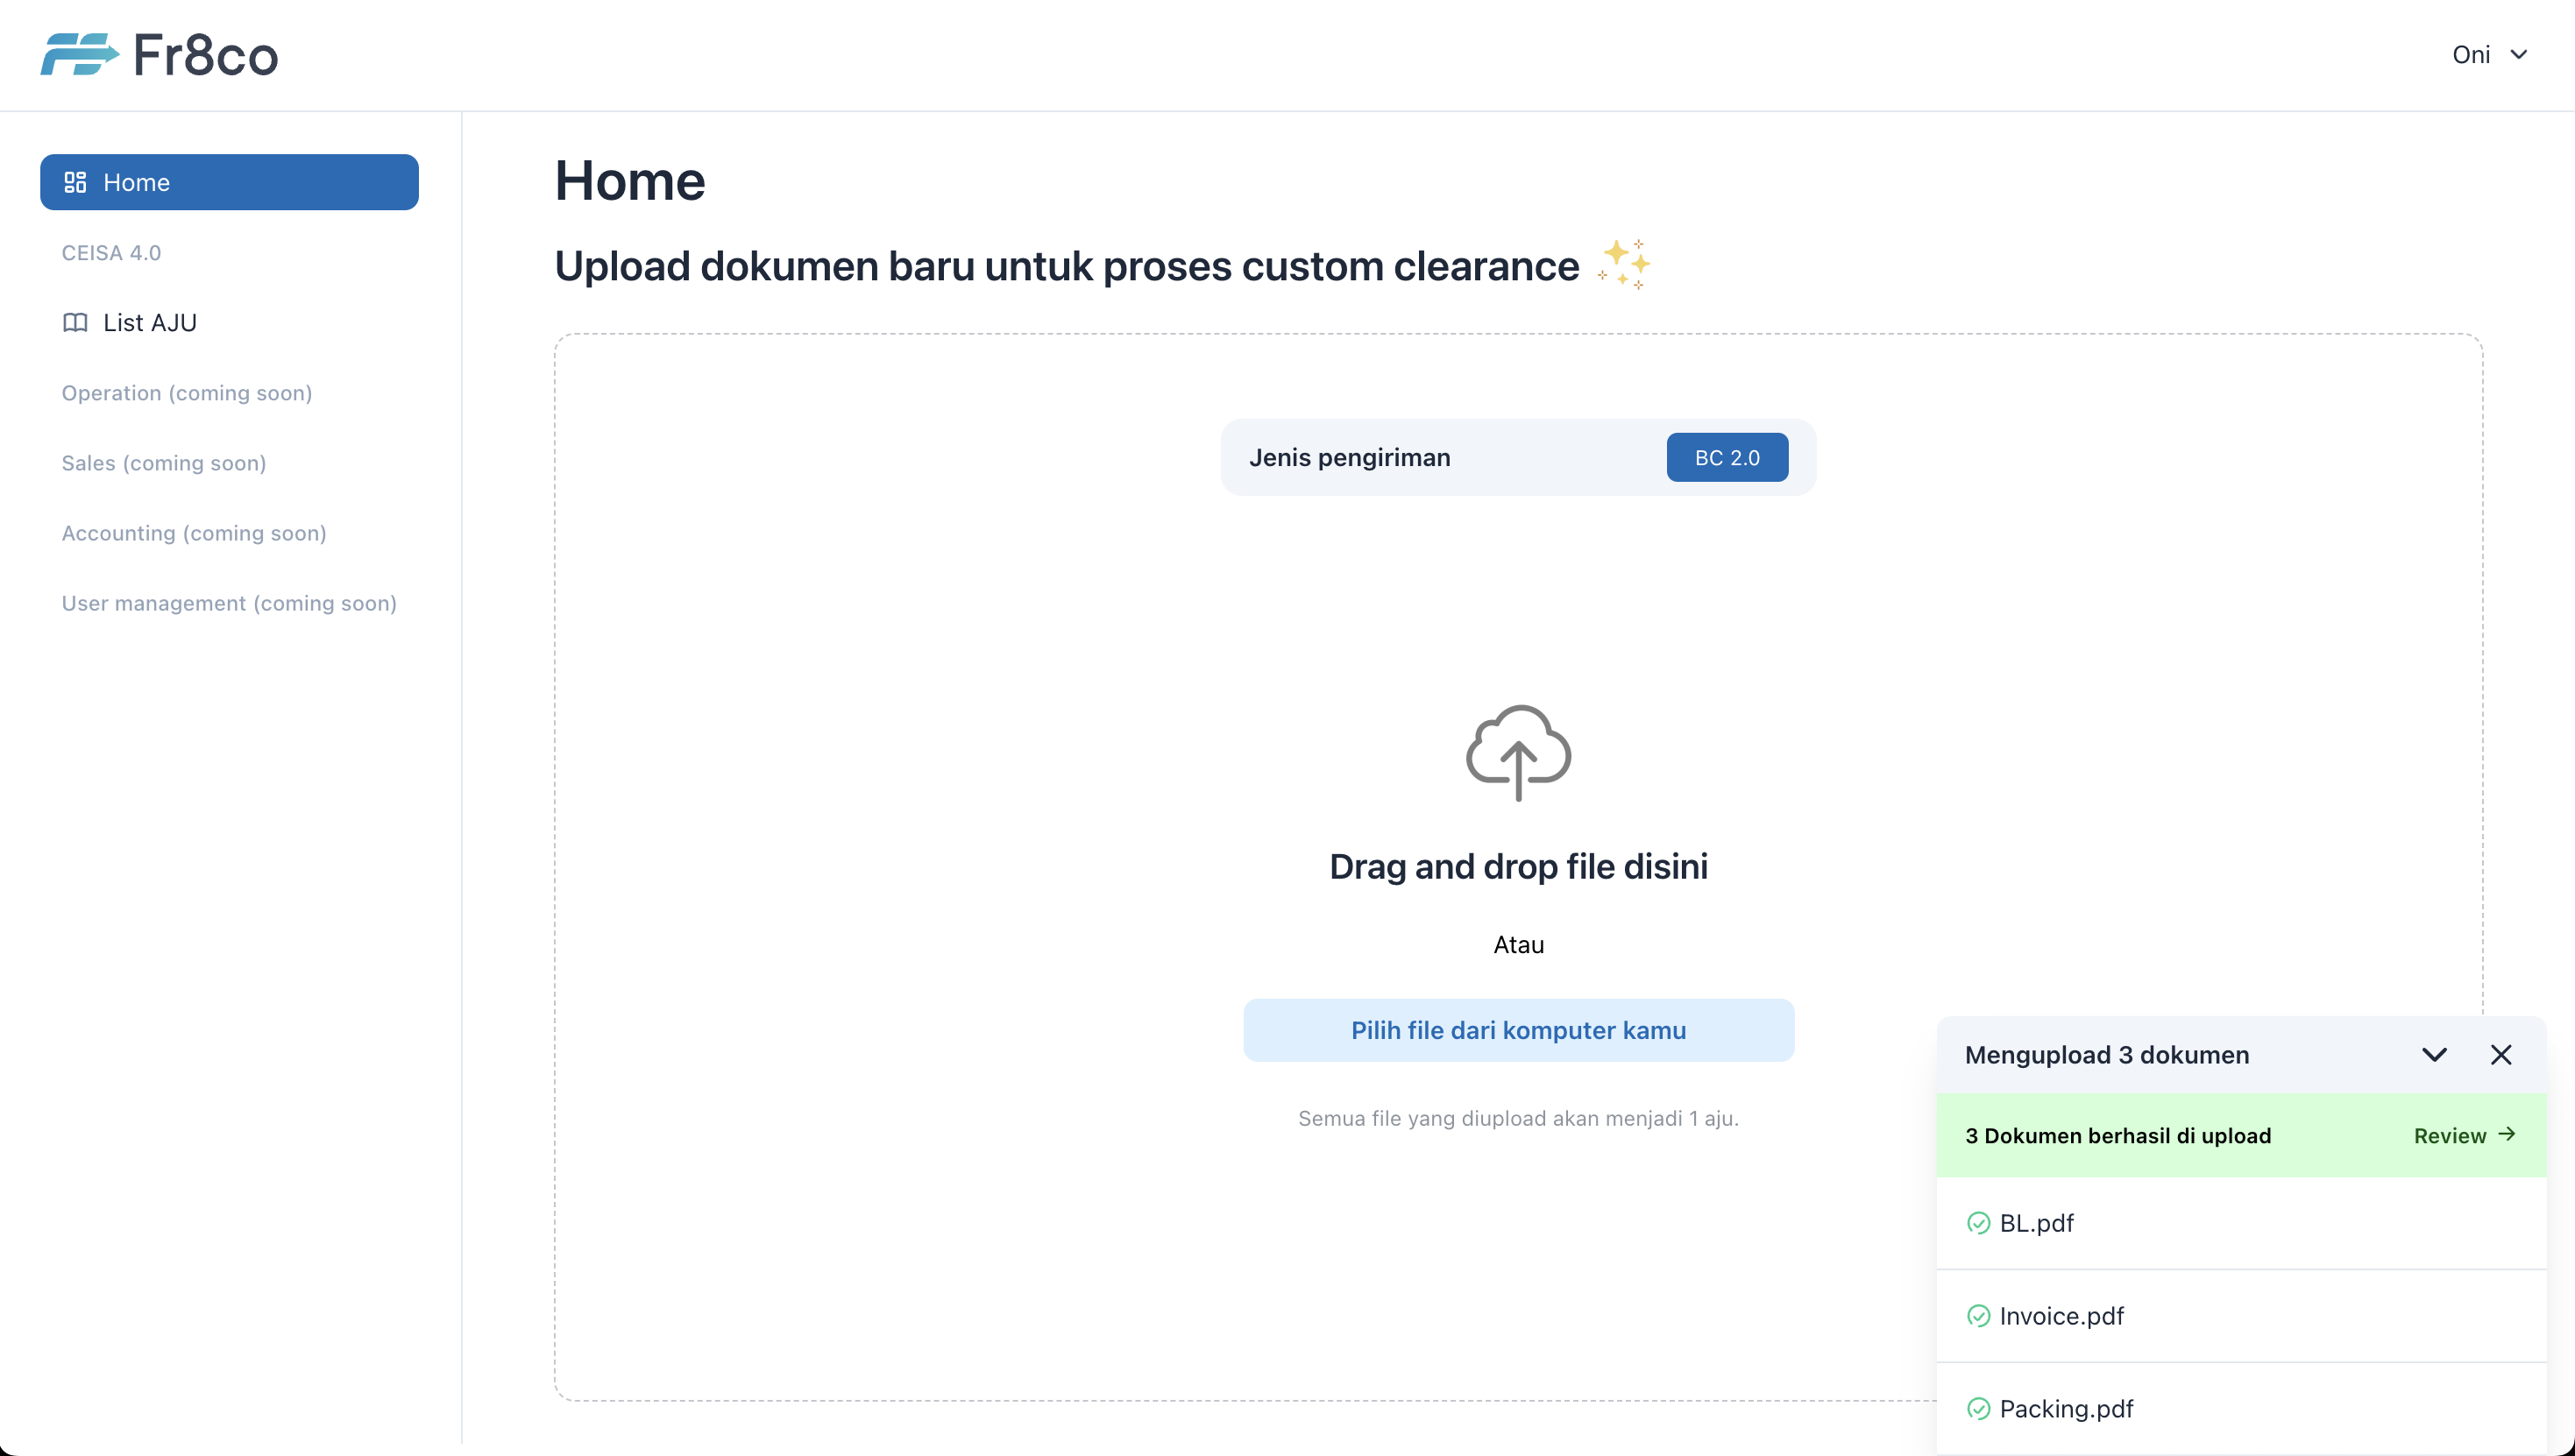Collapse the upload panel with the chevron
This screenshot has width=2575, height=1456.
click(x=2434, y=1055)
